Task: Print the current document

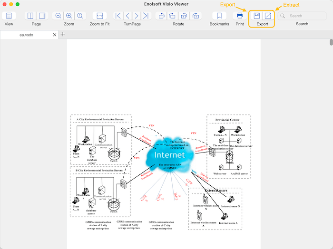Action: [x=240, y=16]
